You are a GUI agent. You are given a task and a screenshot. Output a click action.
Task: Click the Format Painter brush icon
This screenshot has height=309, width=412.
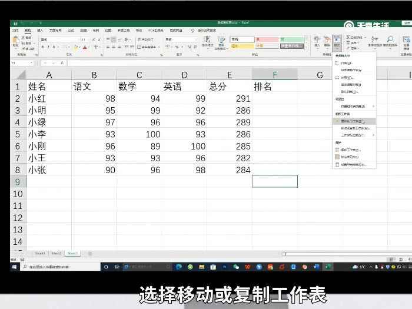(x=24, y=49)
